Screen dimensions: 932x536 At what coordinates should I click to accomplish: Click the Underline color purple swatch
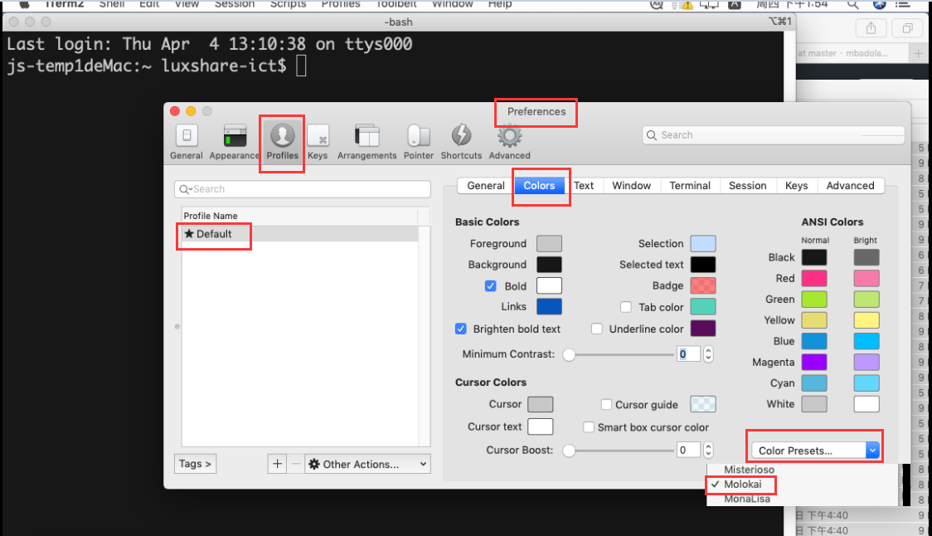703,329
